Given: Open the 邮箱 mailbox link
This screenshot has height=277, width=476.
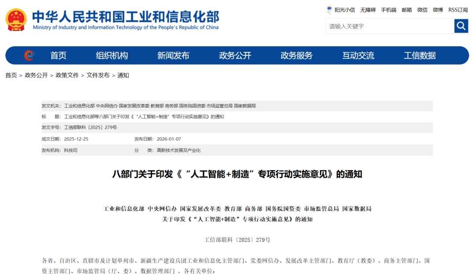Looking at the screenshot, I should tap(406, 10).
